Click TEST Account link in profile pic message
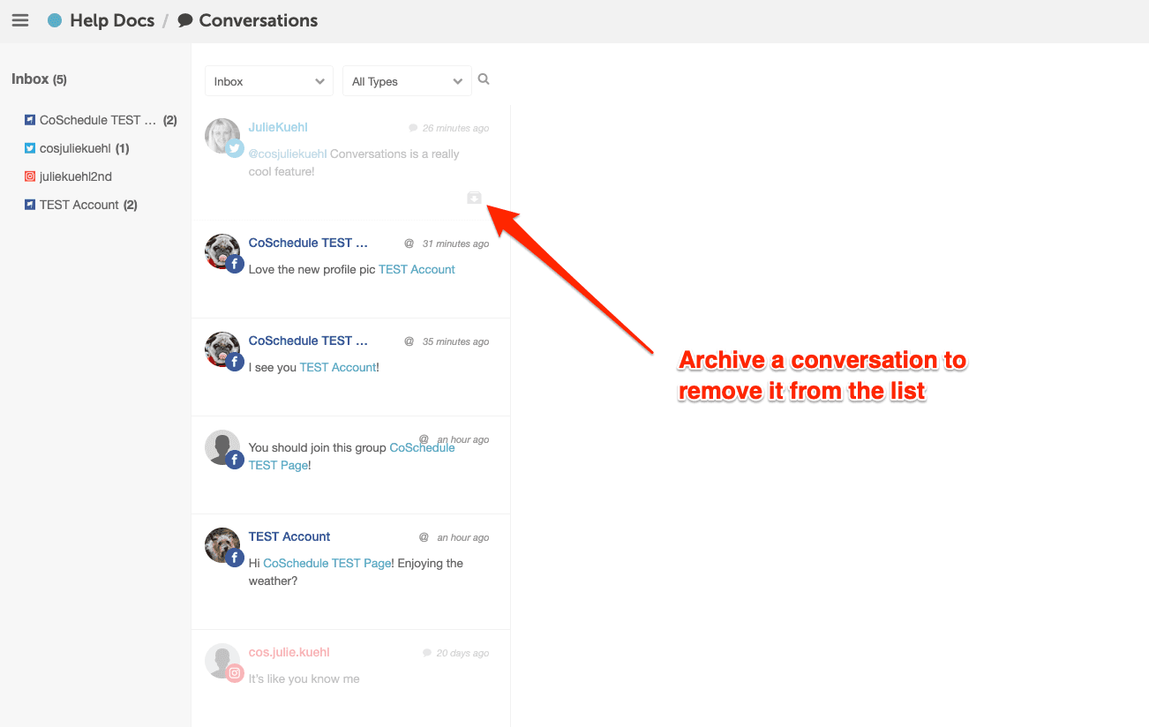 coord(417,269)
